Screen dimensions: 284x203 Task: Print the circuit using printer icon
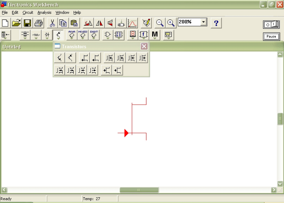[x=38, y=23]
